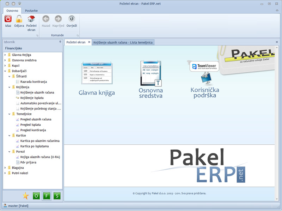The width and height of the screenshot is (282, 211).
Task: Collapse the Temeljnice tree node
Action: [x=10, y=114]
